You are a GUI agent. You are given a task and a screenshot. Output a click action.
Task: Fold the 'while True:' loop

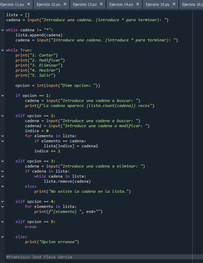pyautogui.click(x=3, y=50)
